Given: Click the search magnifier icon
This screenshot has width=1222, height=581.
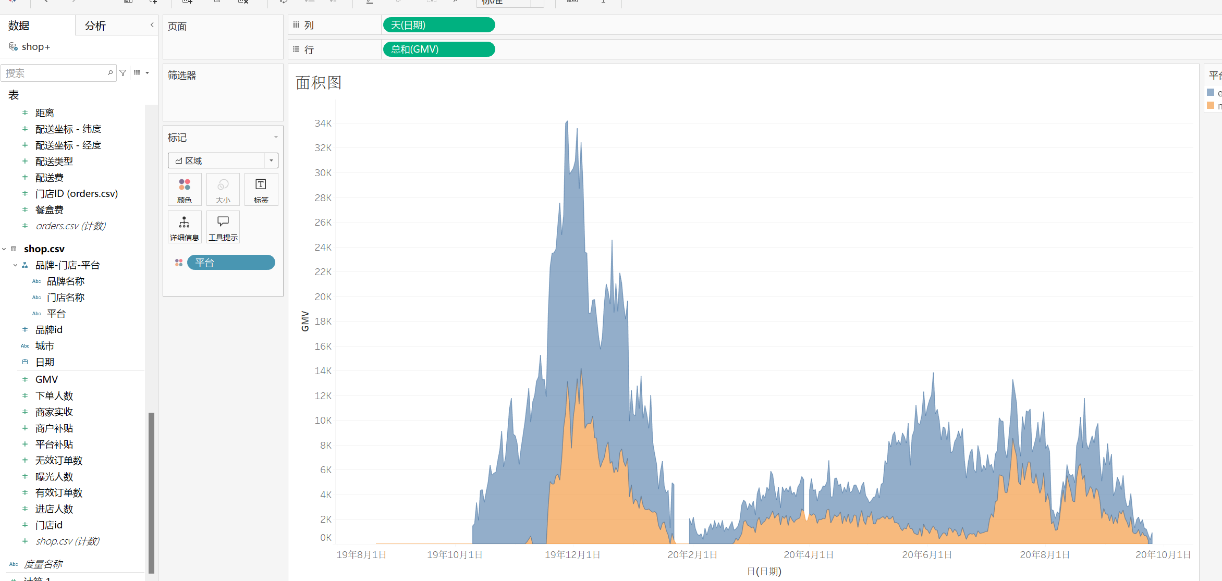Looking at the screenshot, I should [x=110, y=73].
